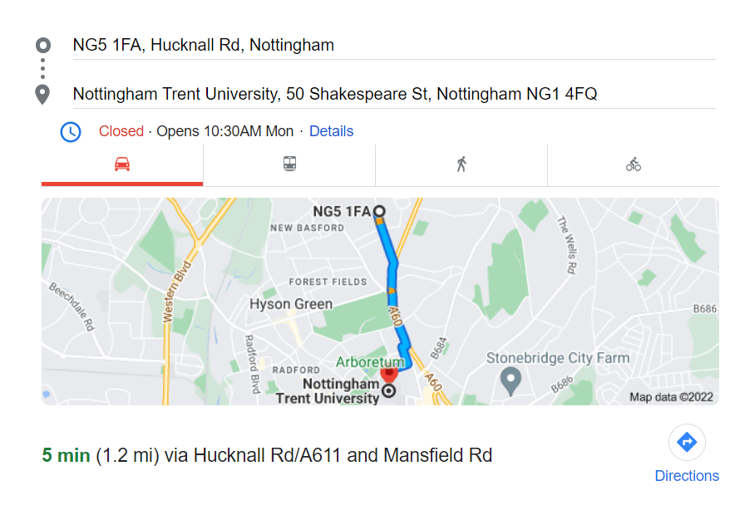Click the red destination pin on map
The image size is (740, 505).
pos(388,373)
